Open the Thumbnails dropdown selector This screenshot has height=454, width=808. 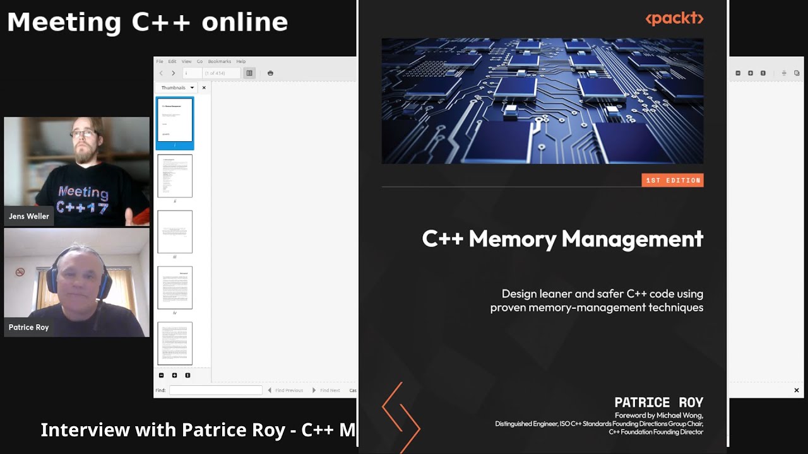point(177,88)
